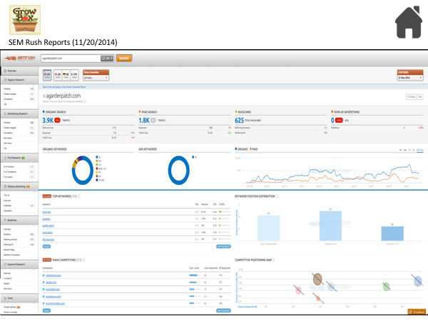
Task: Click external icon before first competitor link
Action: [x=44, y=275]
